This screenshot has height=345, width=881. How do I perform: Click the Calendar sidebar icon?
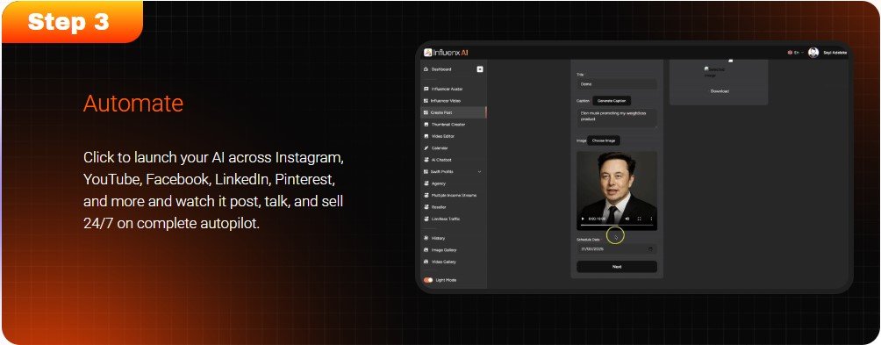point(426,147)
